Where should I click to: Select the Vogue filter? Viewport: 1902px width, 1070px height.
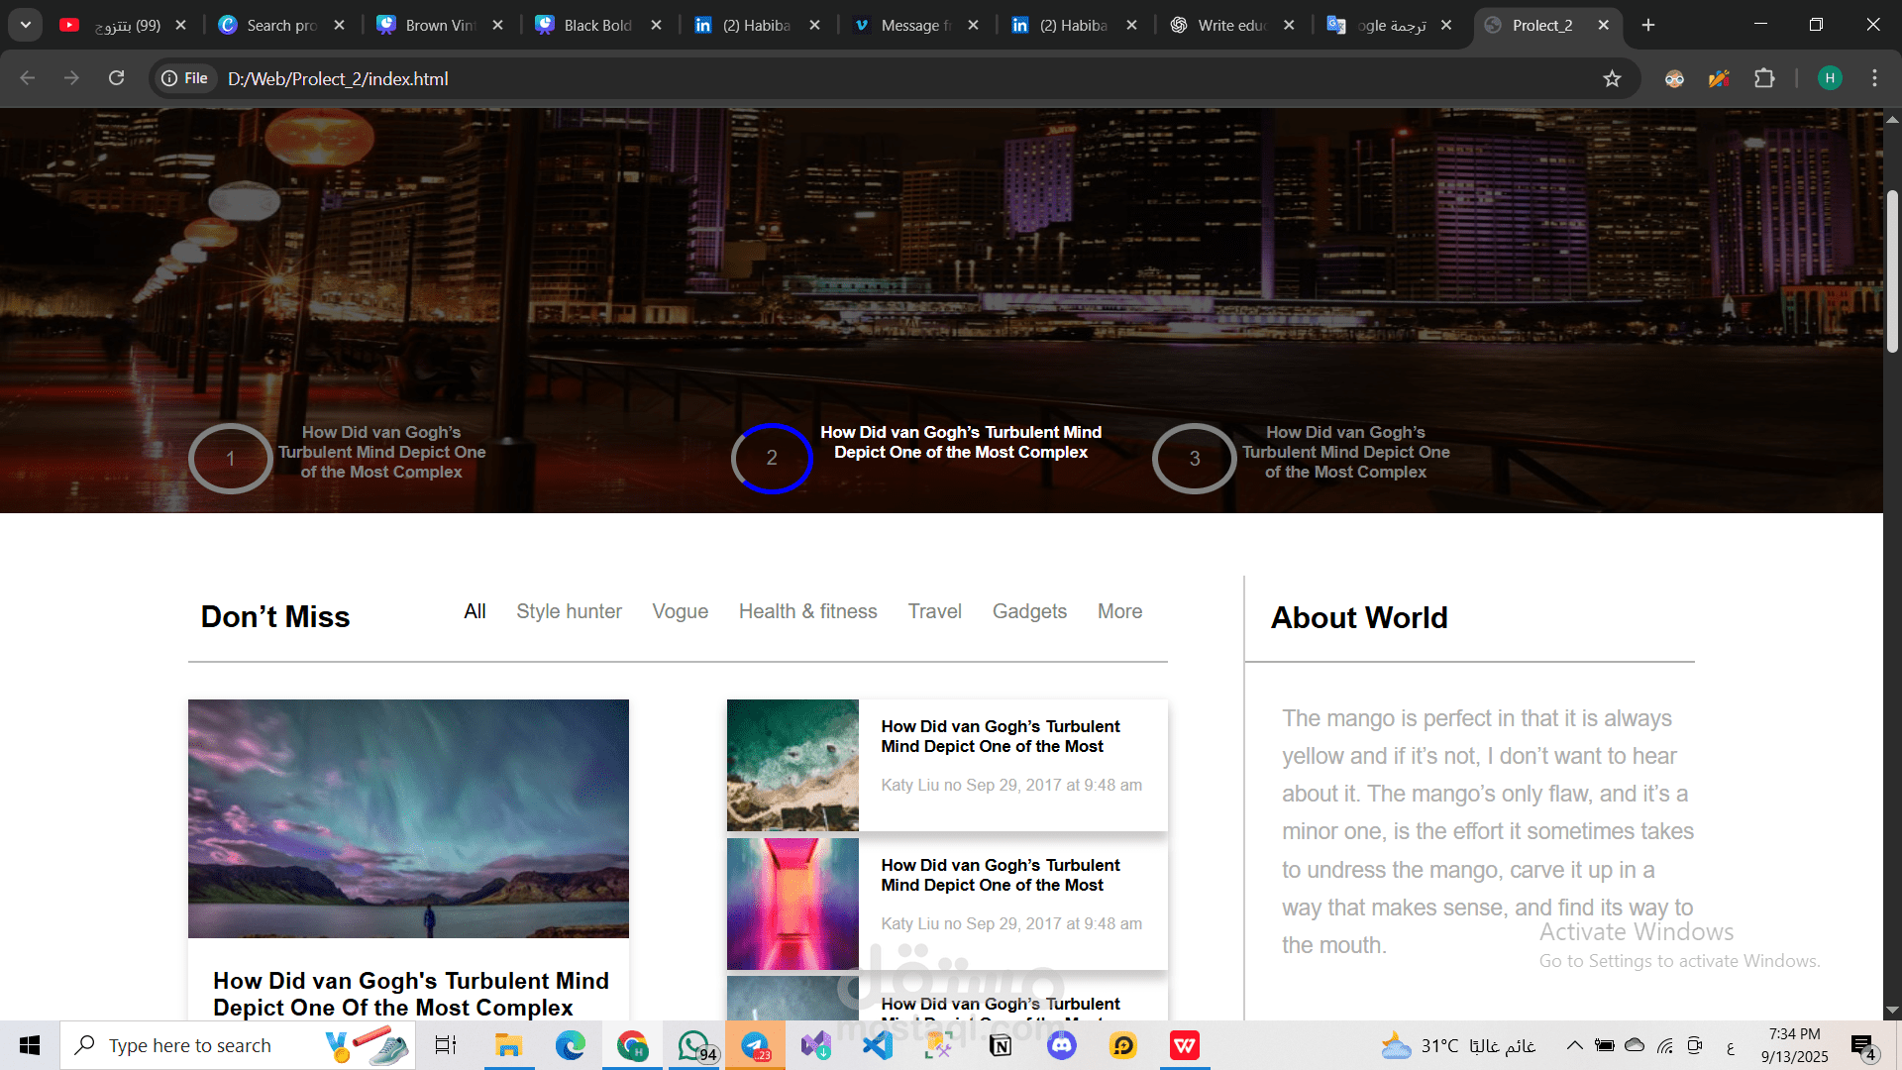click(680, 611)
